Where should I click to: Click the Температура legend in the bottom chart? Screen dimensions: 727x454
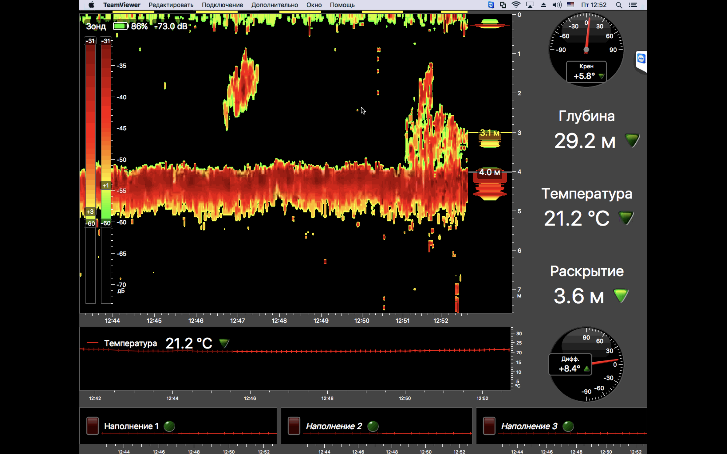point(130,343)
